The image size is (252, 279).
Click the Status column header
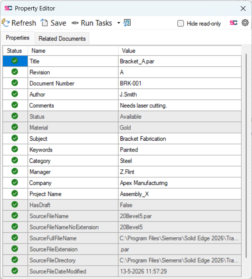(15, 51)
